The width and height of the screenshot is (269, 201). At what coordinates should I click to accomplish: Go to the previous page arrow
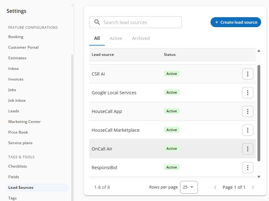(215, 187)
